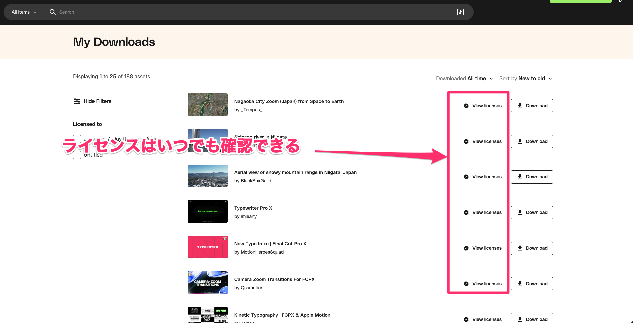The width and height of the screenshot is (633, 323).
Task: Click the download arrow icon for Camera Zoom Transitions
Action: [x=520, y=284]
